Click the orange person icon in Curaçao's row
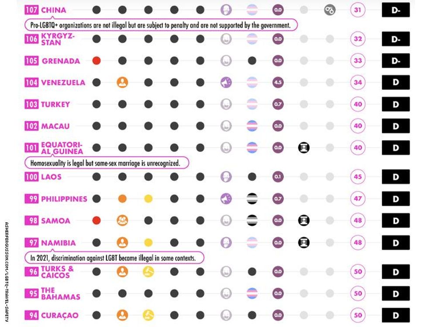This screenshot has width=428, height=327. (122, 315)
